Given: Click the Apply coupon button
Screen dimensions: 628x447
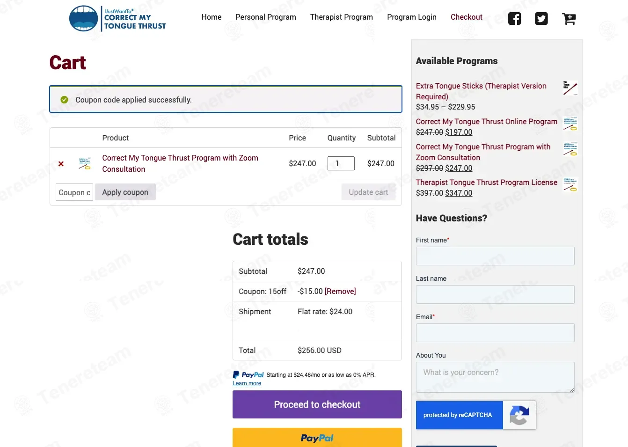Looking at the screenshot, I should tap(125, 192).
